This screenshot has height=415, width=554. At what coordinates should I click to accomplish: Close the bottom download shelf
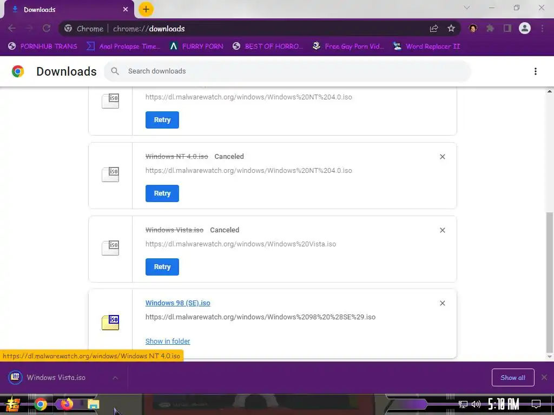[x=544, y=377]
